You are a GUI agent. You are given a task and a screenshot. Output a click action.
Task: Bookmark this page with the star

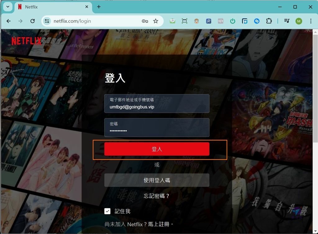[x=156, y=21]
